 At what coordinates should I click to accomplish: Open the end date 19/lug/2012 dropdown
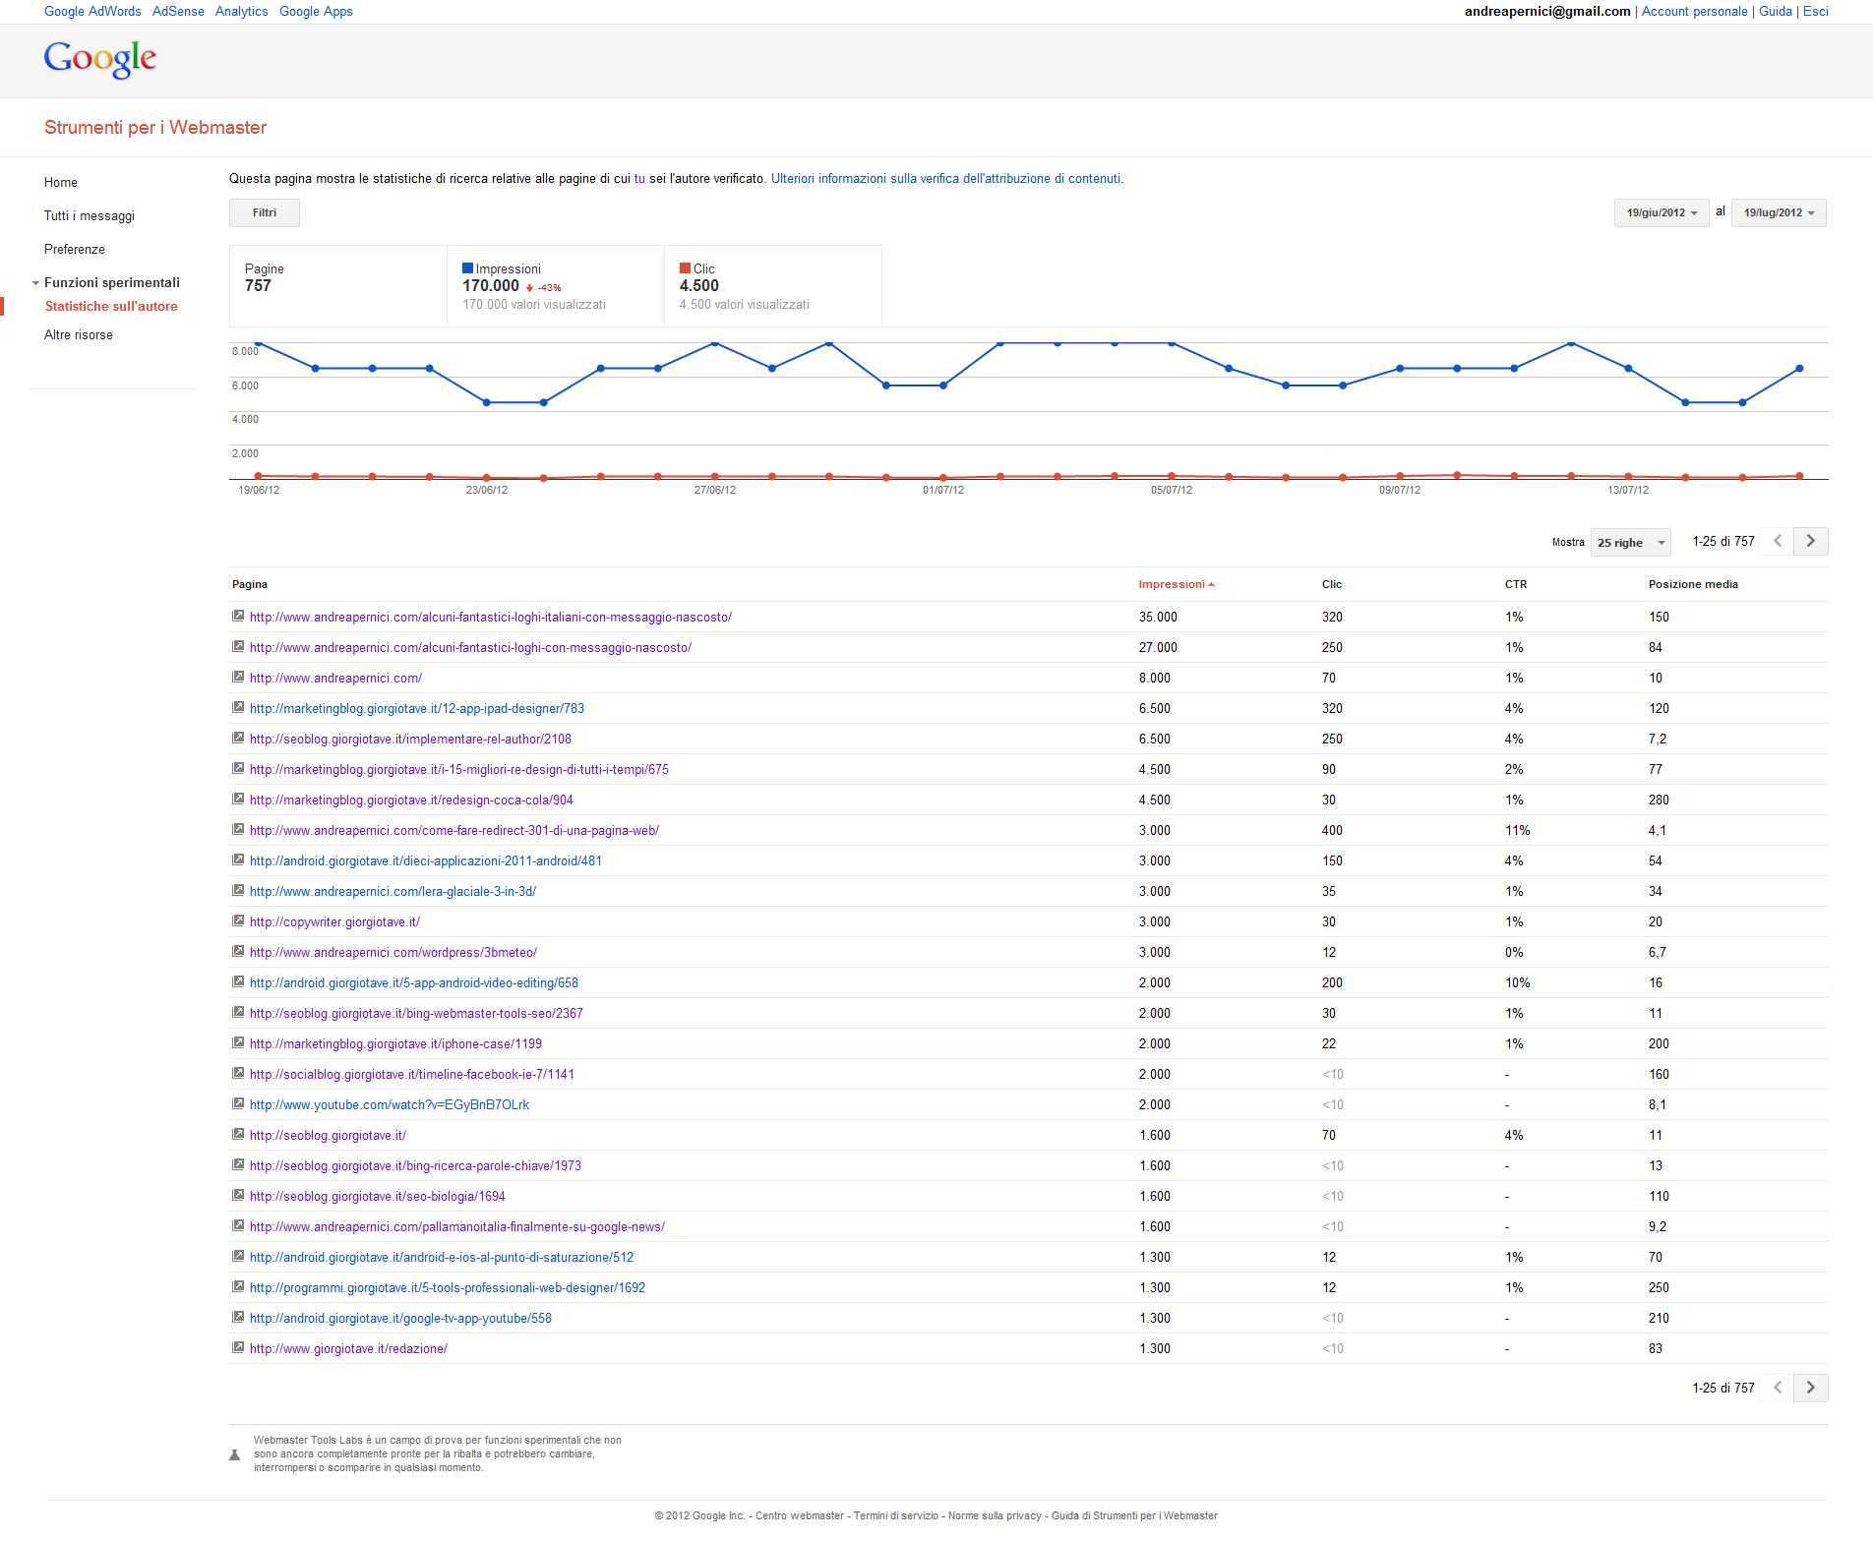pos(1778,212)
